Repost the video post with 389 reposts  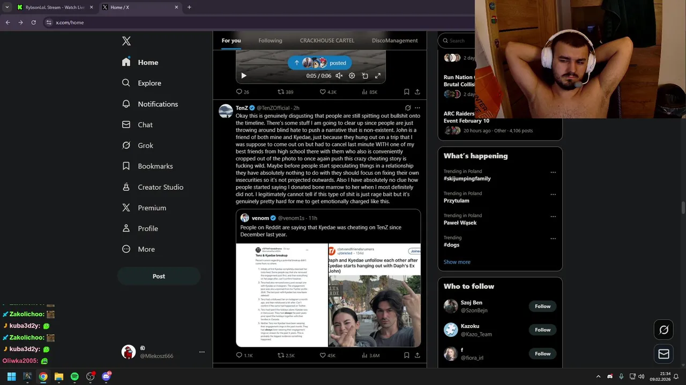pyautogui.click(x=285, y=92)
